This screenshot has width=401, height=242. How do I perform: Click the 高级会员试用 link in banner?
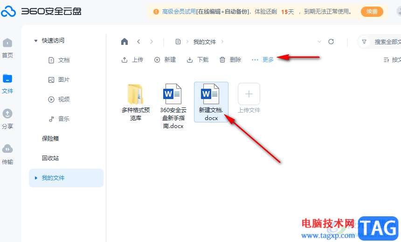pyautogui.click(x=179, y=12)
